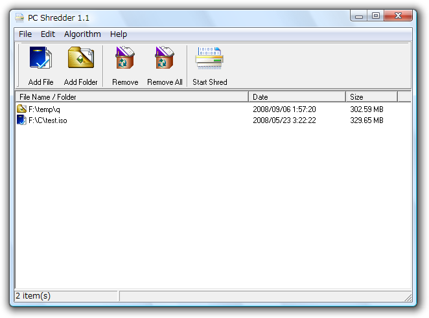This screenshot has height=318, width=429.
Task: Click the Remove toolbar icon
Action: (125, 58)
